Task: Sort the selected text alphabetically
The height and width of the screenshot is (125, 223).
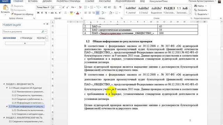Action: coord(115,7)
